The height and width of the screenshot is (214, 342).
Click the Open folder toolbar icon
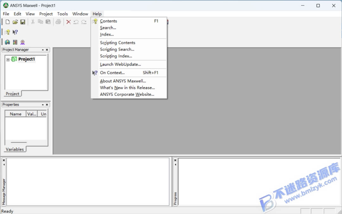point(15,22)
